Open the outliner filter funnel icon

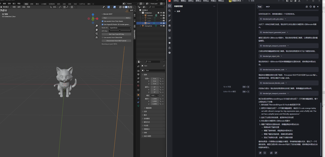[144, 7]
